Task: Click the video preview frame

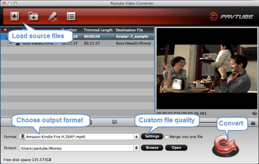Action: point(207,69)
